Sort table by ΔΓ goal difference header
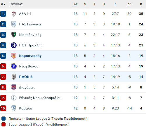Image resolution: width=146 pixels, height=127 pixels. (x=129, y=4)
